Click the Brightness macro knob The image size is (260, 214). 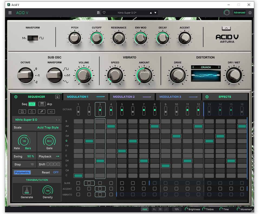tap(186, 209)
